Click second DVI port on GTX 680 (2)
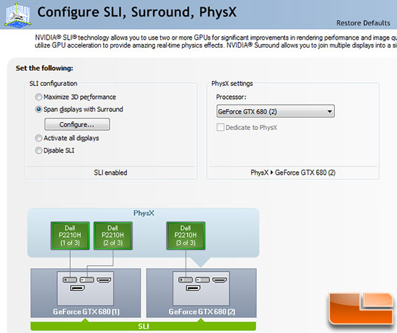Viewport: 397px width, 333px height. click(203, 280)
